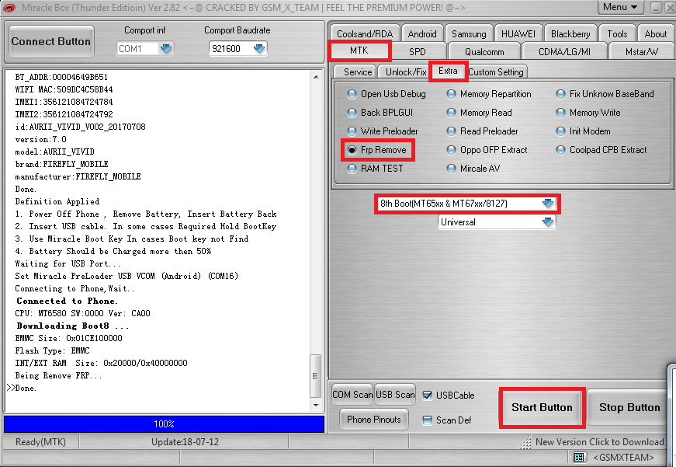Click the Update:18-07-12 status text
The image size is (676, 467).
(185, 442)
